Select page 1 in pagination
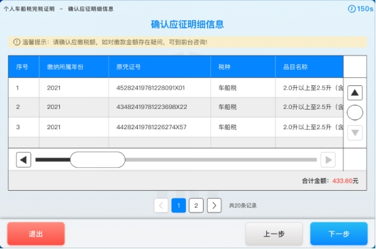This screenshot has height=249, width=376. point(178,206)
